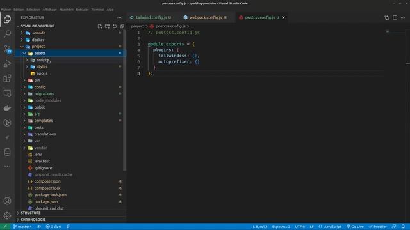Open .env.test file
This screenshot has height=230, width=410.
click(70, 161)
